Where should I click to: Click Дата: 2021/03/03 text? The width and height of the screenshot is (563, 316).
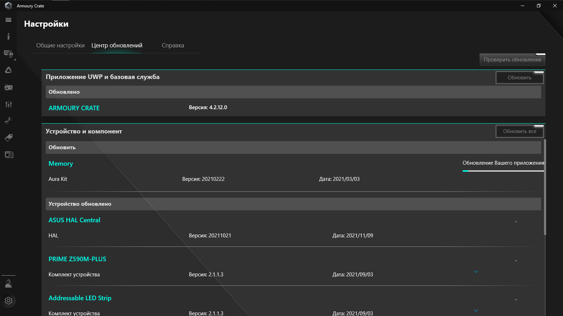pyautogui.click(x=340, y=179)
